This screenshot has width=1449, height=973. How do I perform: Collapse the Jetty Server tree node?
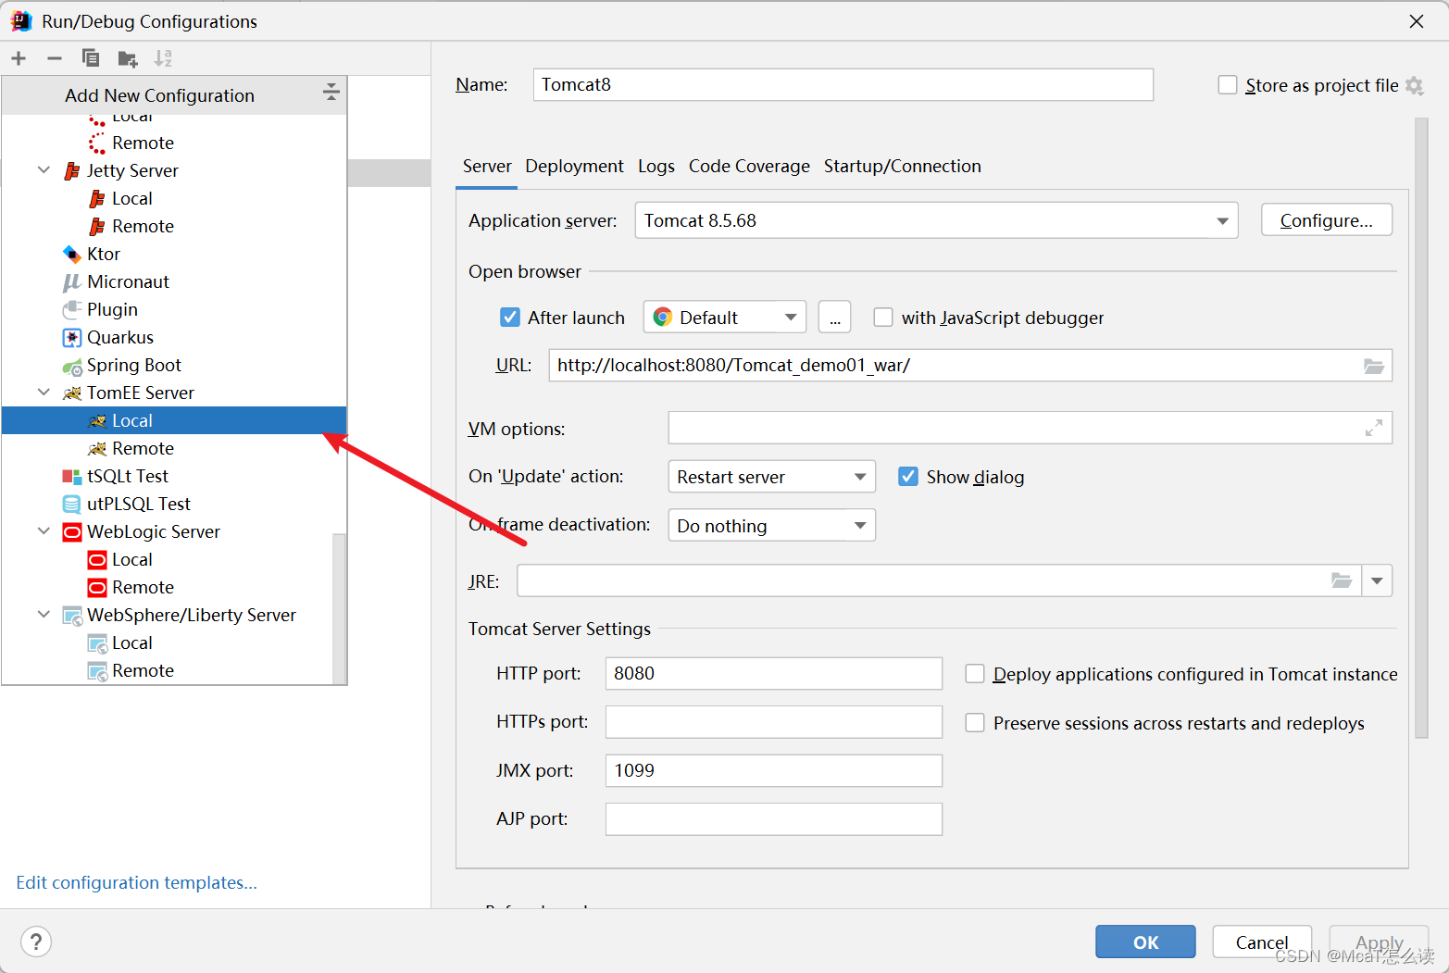pos(44,170)
